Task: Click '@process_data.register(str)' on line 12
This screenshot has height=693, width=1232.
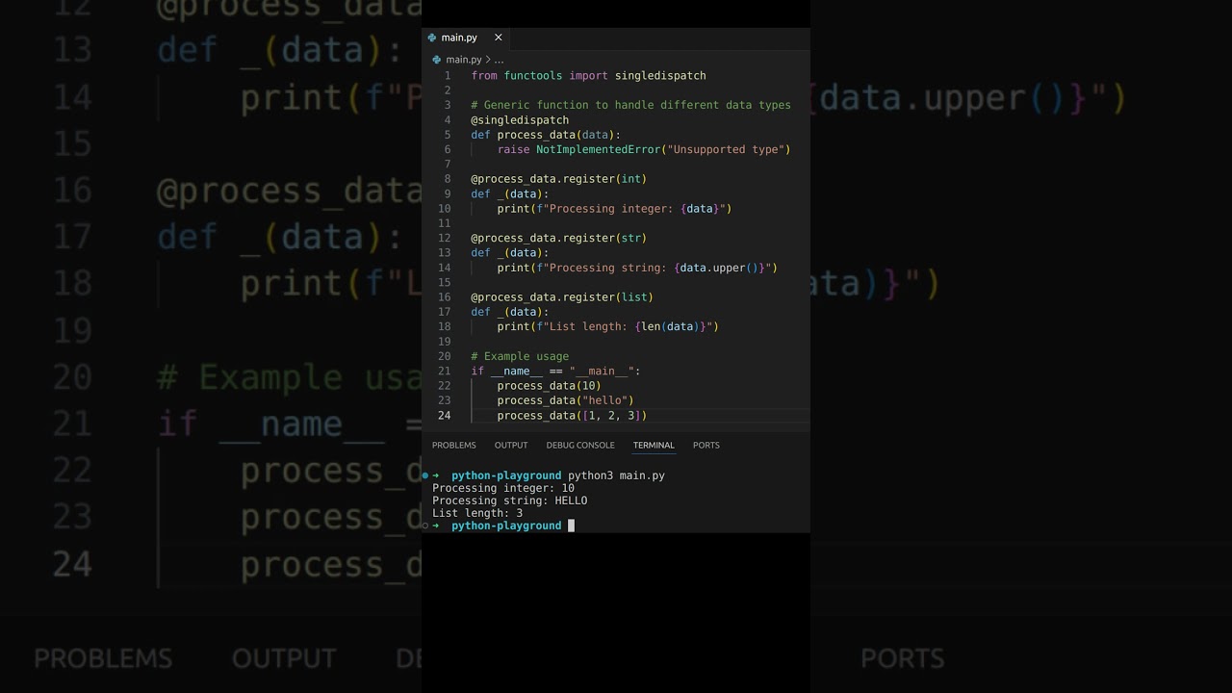Action: pyautogui.click(x=559, y=238)
